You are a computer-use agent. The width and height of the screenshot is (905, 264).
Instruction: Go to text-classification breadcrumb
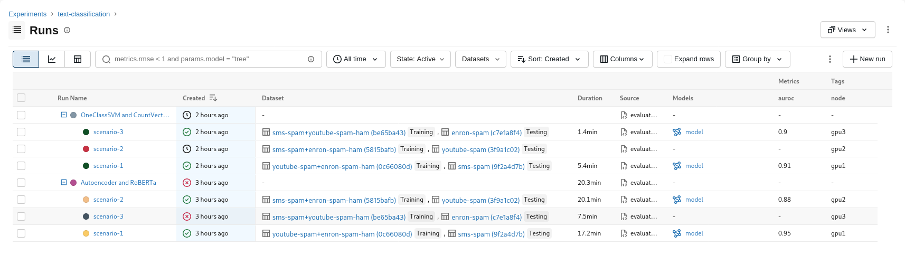point(83,14)
